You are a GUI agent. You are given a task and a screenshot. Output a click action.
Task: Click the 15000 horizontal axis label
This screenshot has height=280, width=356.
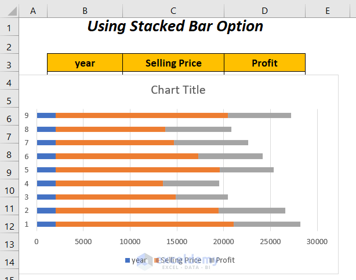pos(177,242)
